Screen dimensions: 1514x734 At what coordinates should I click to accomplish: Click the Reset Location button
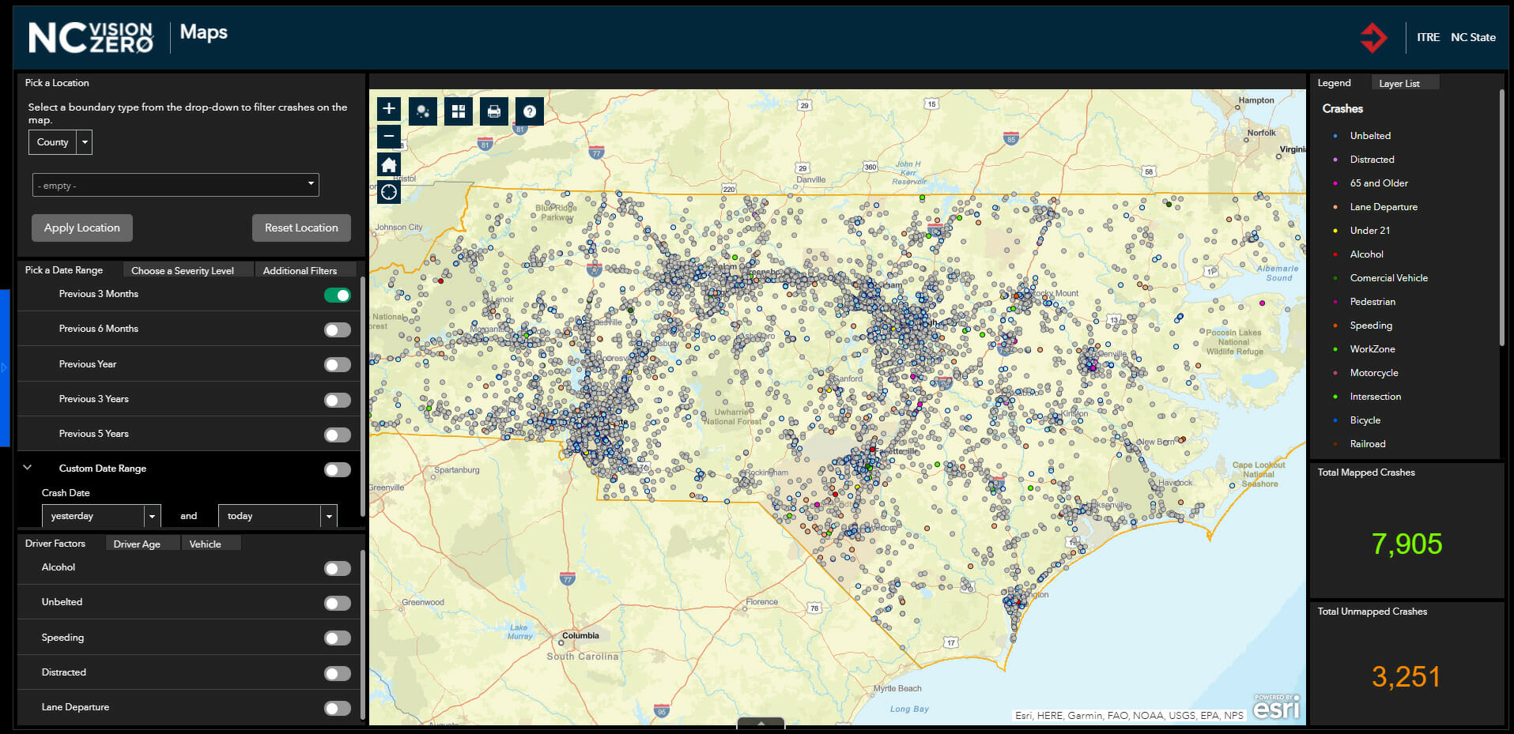[301, 228]
